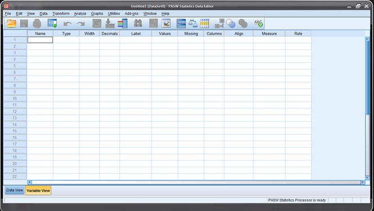Image resolution: width=374 pixels, height=211 pixels.
Task: Click the Undo arrow icon
Action: (67, 24)
